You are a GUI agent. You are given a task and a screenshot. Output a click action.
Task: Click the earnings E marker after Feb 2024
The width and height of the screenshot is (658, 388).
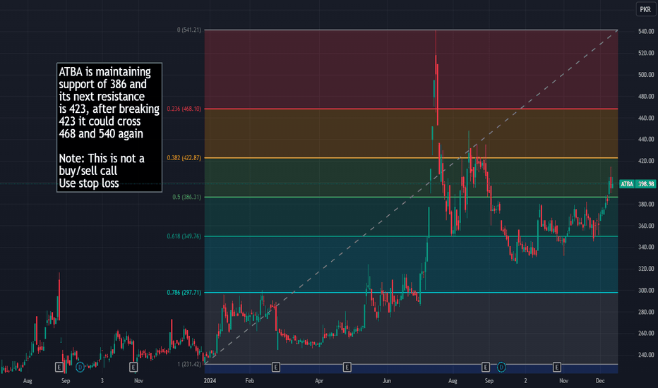(276, 368)
